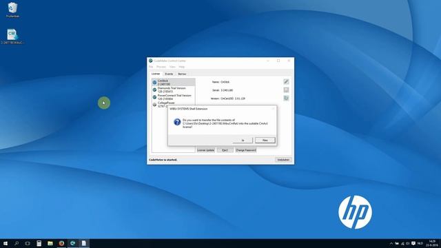Select the CmStick 2-2401180 entry

coord(174,82)
